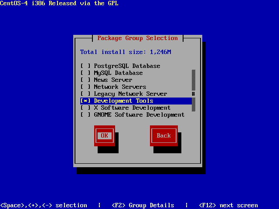Image resolution: width=279 pixels, height=209 pixels.
Task: Check the News Server checkbox
Action: point(85,80)
